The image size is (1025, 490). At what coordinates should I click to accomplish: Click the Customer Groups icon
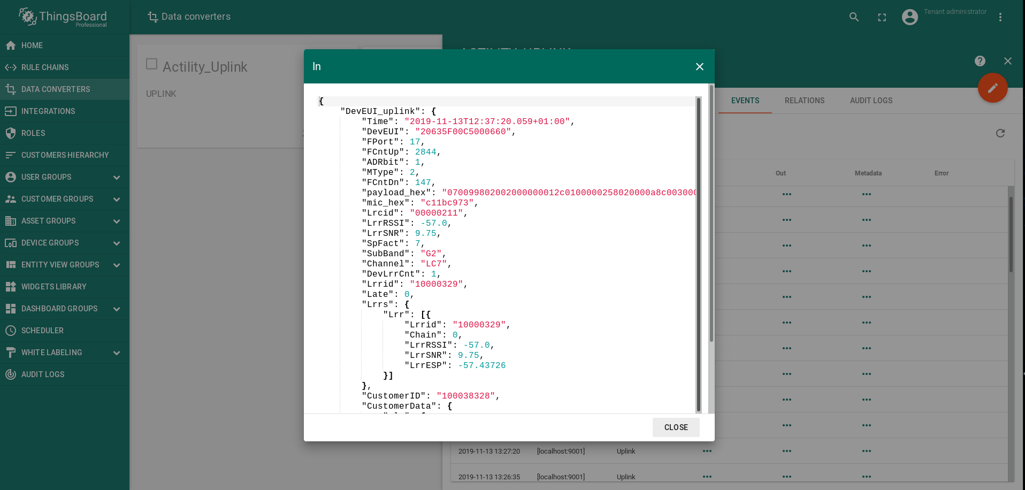point(11,199)
